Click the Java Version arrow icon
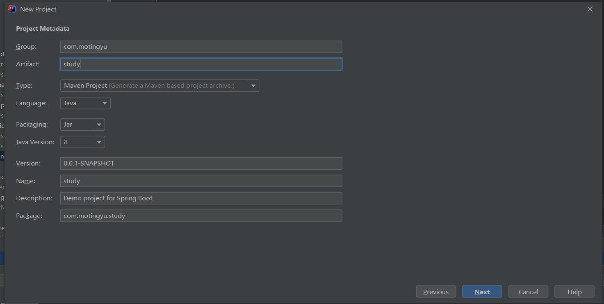The image size is (604, 304). click(99, 142)
